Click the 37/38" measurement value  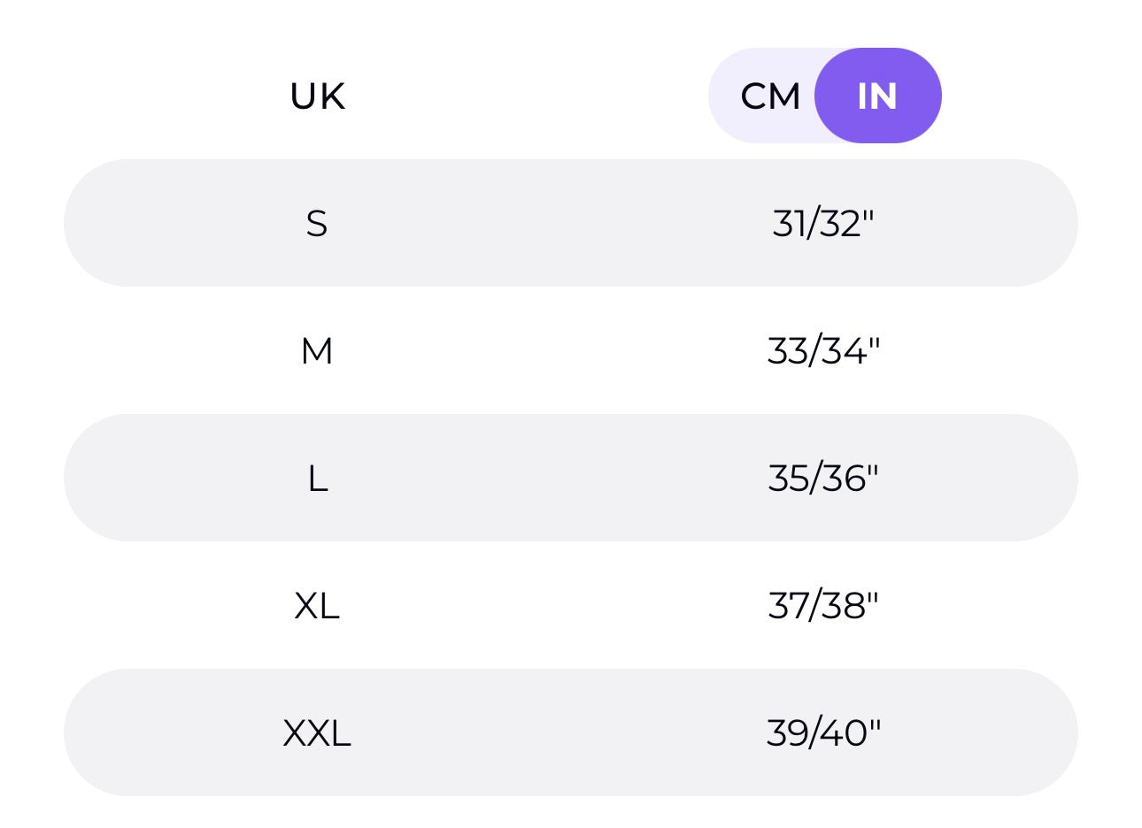pos(823,606)
